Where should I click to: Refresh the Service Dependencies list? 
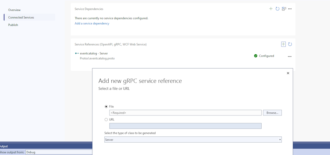277,9
